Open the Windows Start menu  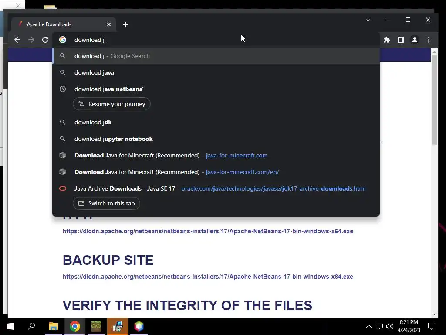(10, 326)
